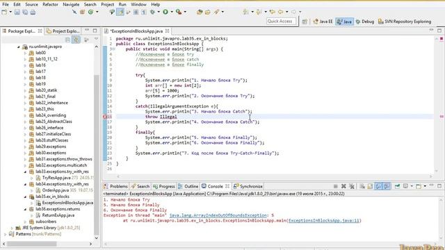
Task: Expand the JRE System Library node
Action: pos(12,228)
